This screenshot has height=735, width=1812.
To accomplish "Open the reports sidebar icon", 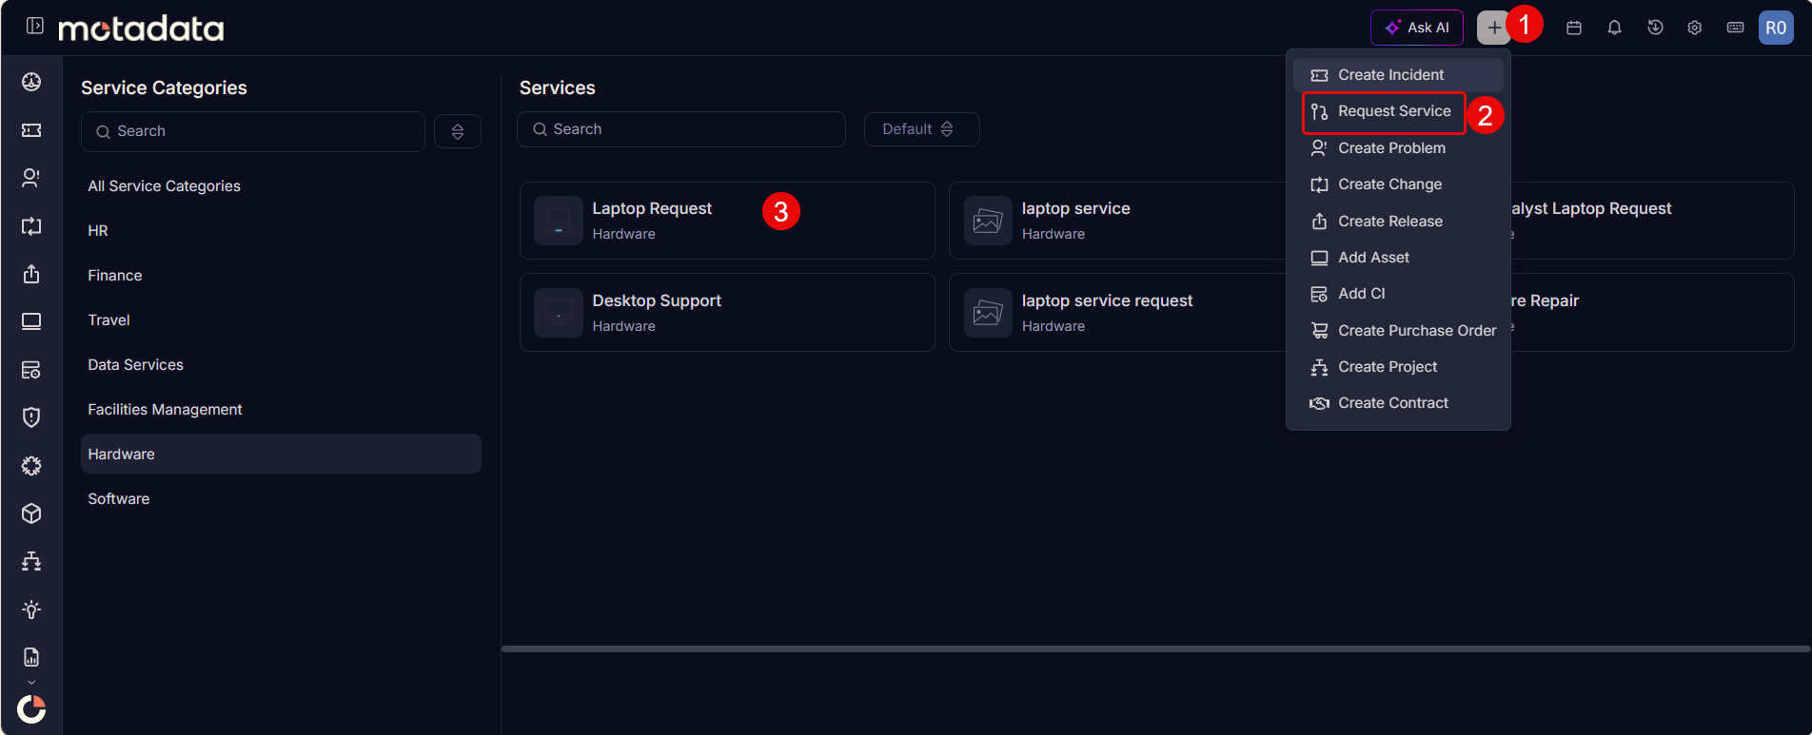I will click(31, 657).
